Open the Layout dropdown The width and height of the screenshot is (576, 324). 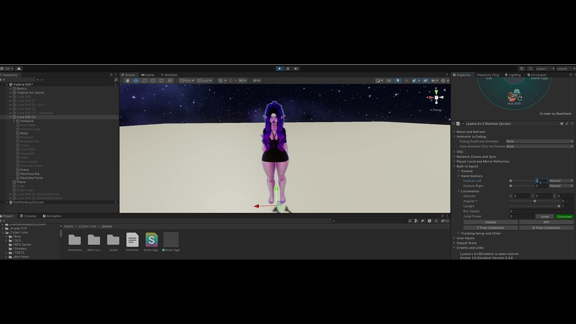click(x=565, y=69)
